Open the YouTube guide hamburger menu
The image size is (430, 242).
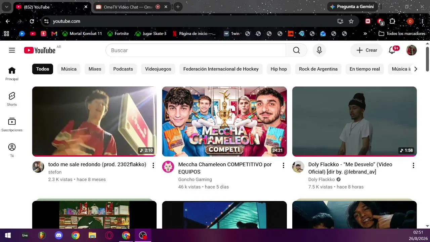(x=12, y=50)
